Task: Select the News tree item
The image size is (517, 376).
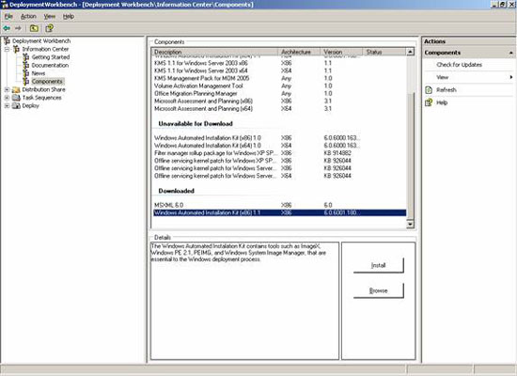Action: point(39,73)
